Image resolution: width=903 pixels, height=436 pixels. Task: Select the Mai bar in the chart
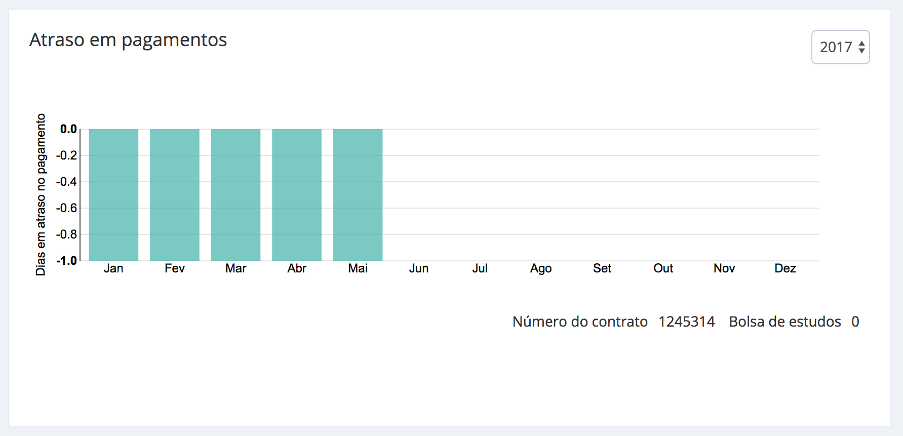pyautogui.click(x=358, y=195)
